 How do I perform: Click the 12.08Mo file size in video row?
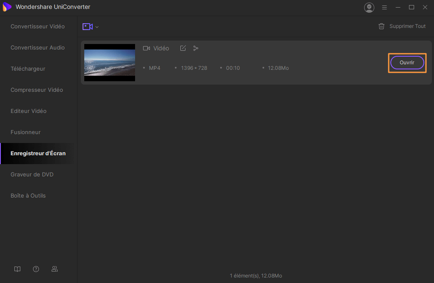click(278, 68)
